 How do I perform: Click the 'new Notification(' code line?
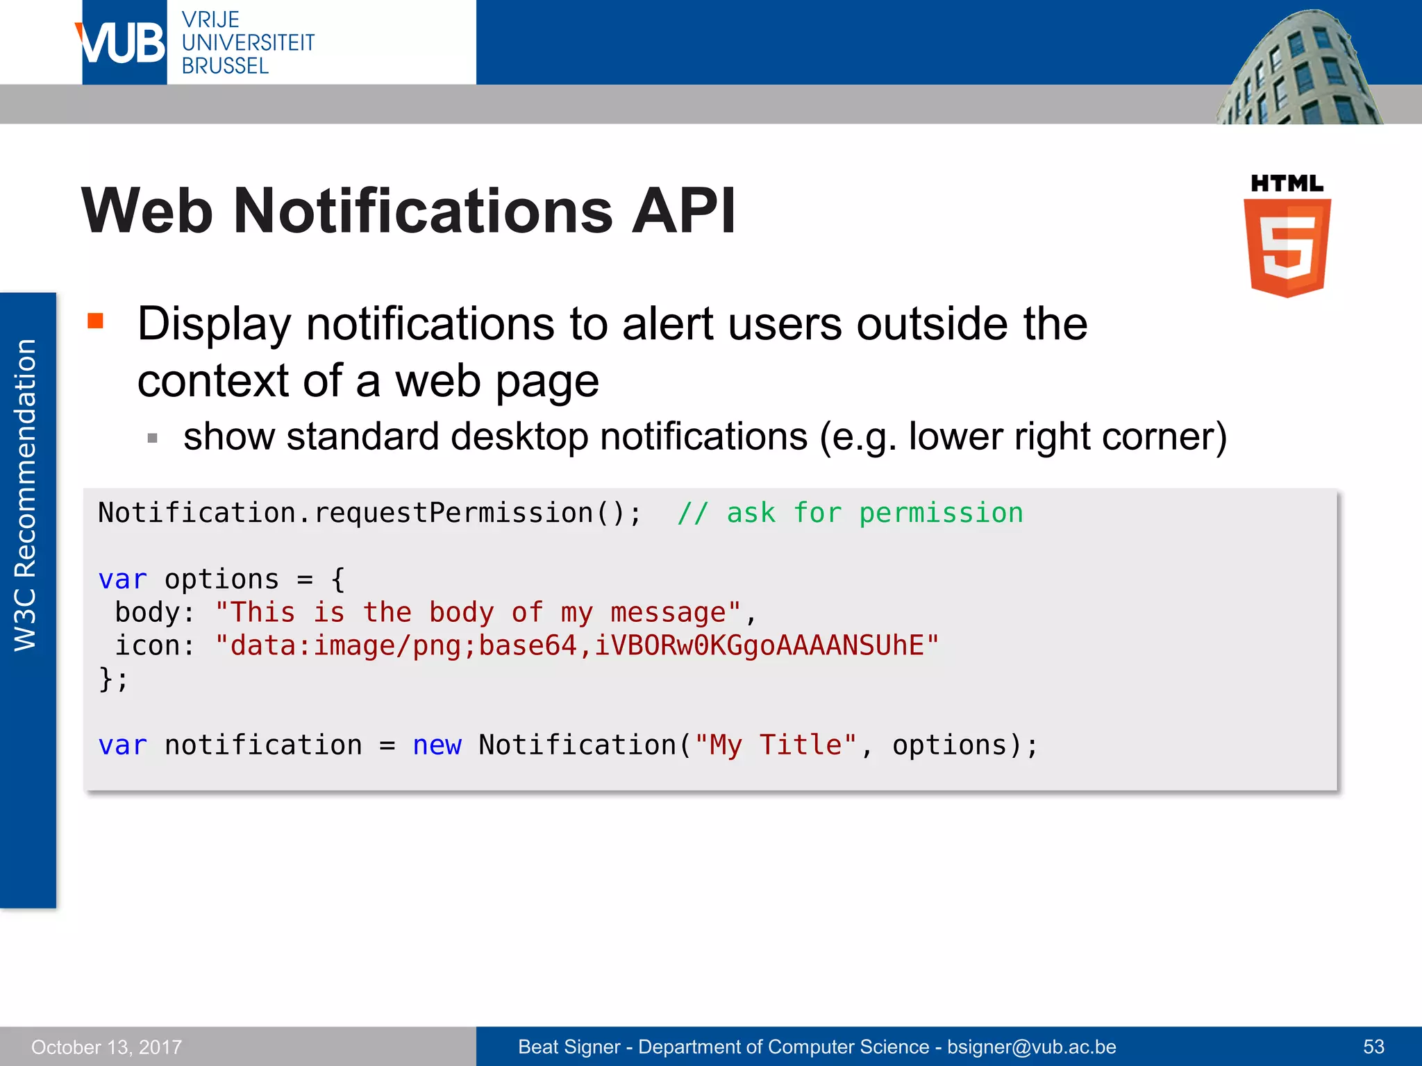tap(568, 745)
